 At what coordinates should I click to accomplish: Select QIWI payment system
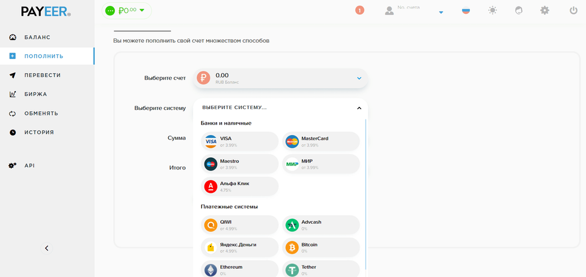point(240,225)
